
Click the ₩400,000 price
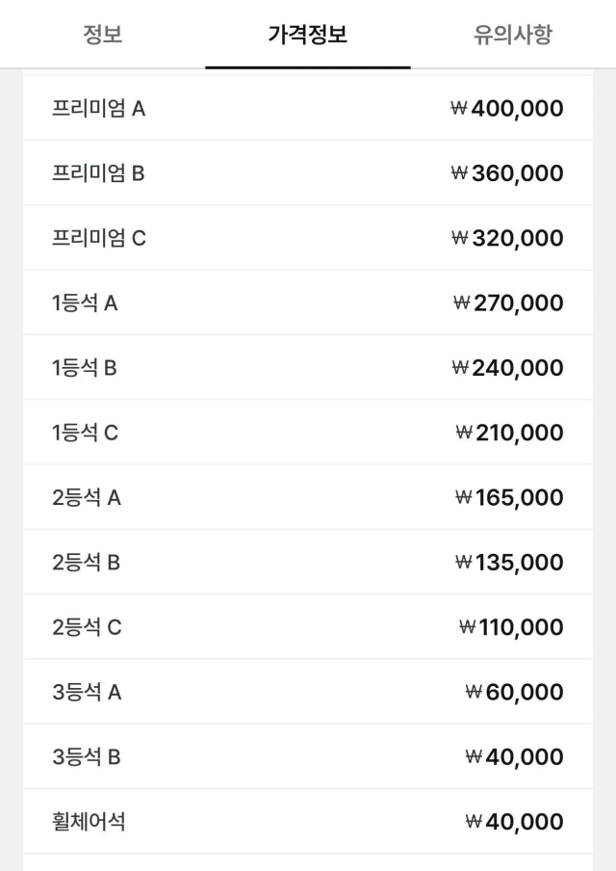tap(507, 108)
